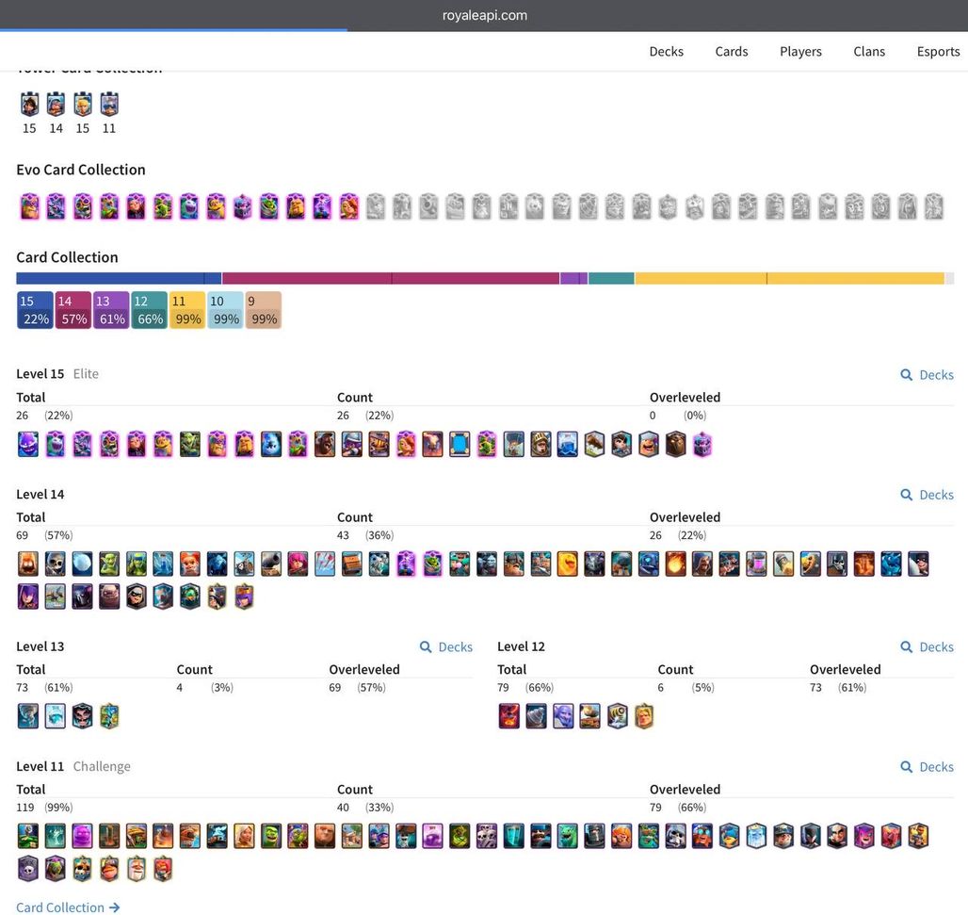Open the Mirror card in Level 15
The width and height of the screenshot is (968, 915).
[x=460, y=444]
